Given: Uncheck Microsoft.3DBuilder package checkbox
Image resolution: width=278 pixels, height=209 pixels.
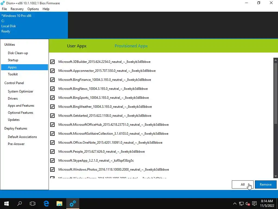Looking at the screenshot, I should 52,62.
